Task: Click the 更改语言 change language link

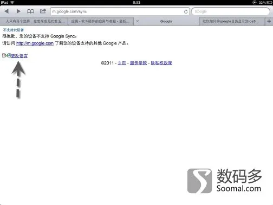Action: click(x=19, y=56)
